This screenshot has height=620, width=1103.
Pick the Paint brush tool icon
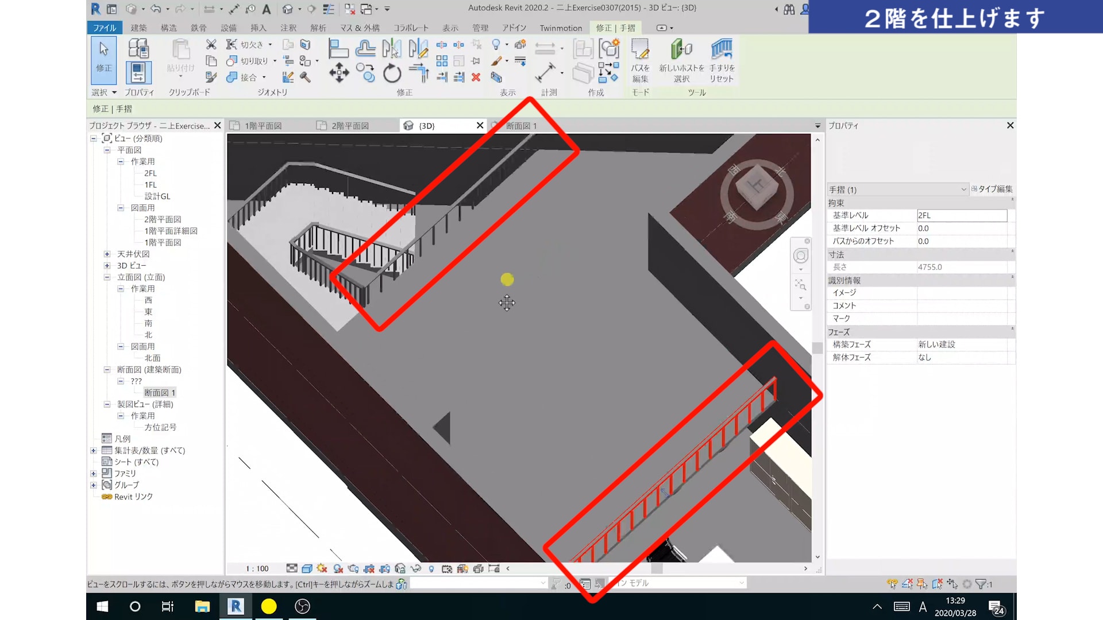pos(497,61)
